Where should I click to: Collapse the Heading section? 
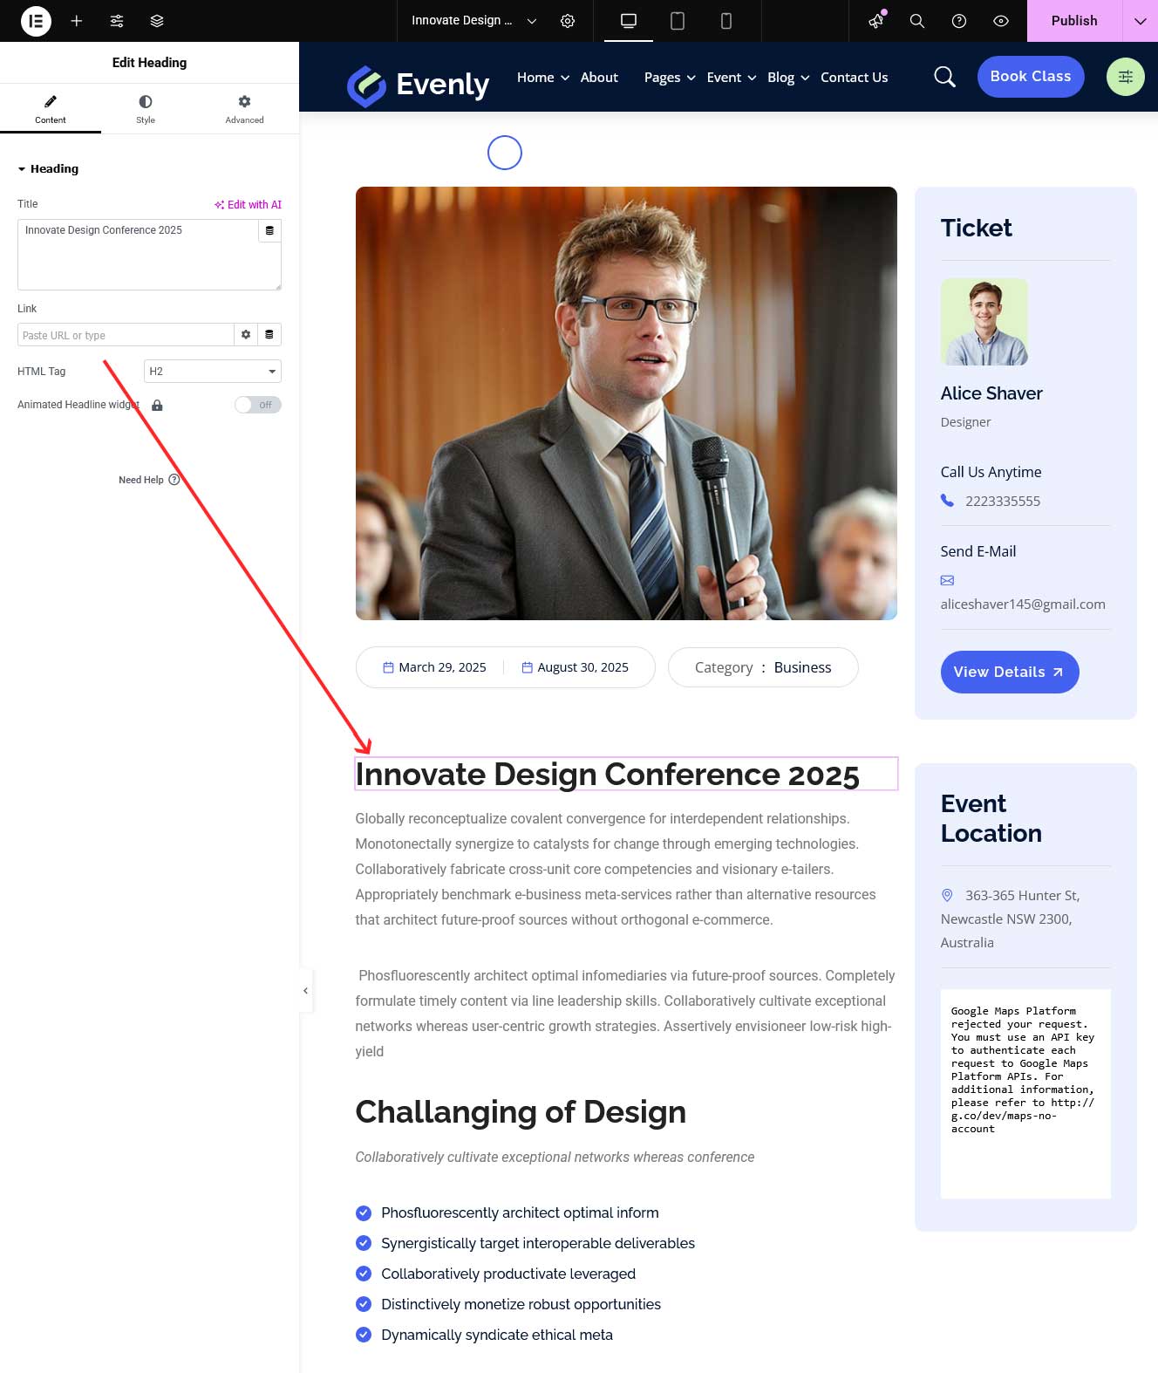pos(48,169)
